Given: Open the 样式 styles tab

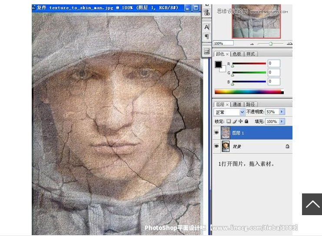Looking at the screenshot, I should 251,54.
